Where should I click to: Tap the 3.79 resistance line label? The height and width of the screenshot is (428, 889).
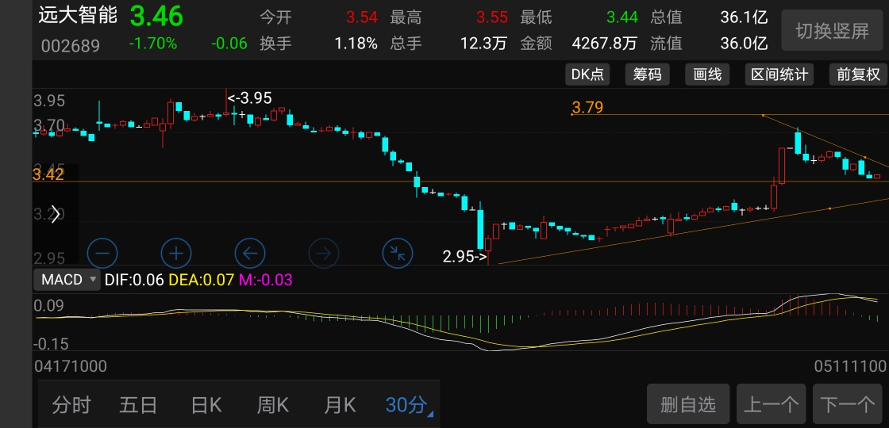pos(587,106)
